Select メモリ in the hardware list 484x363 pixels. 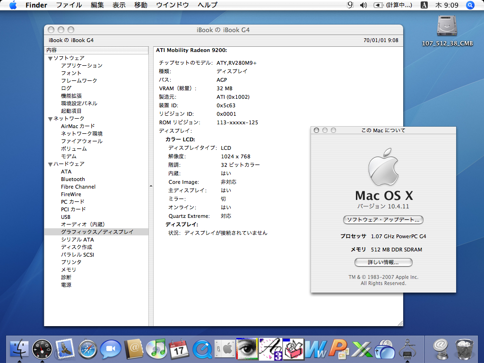point(68,270)
